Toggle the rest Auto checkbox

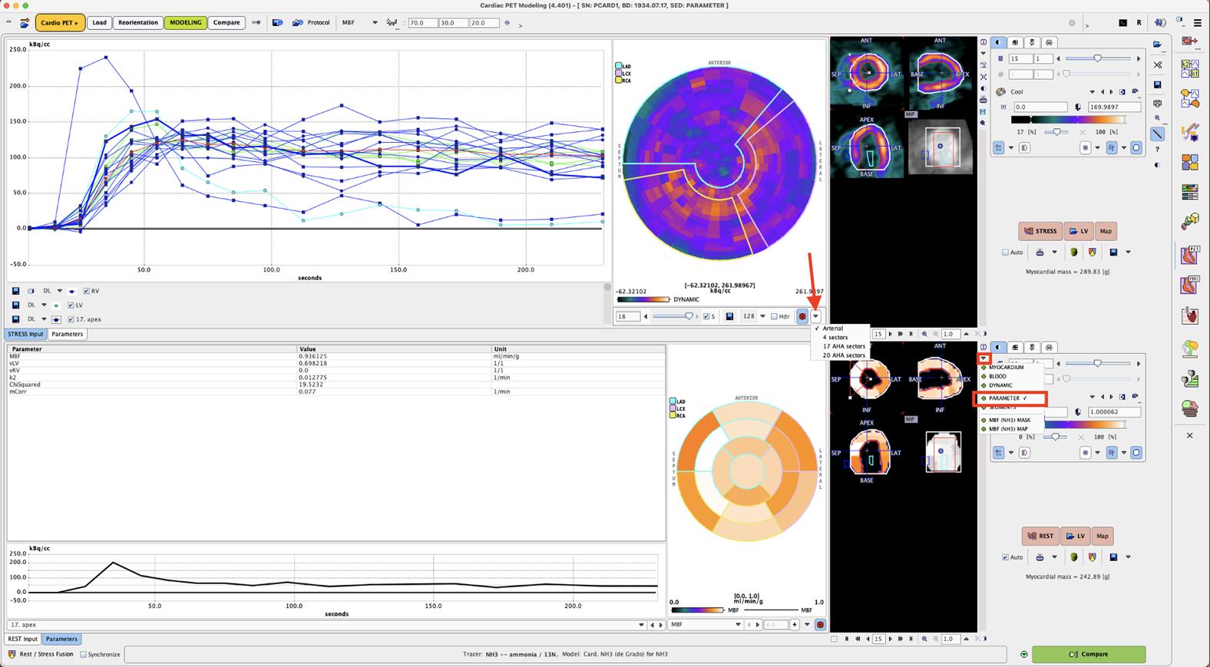(1005, 557)
